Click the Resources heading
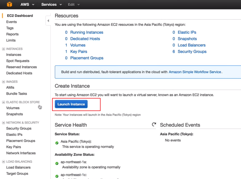Viewport: 241px width, 179px height. [x=67, y=16]
